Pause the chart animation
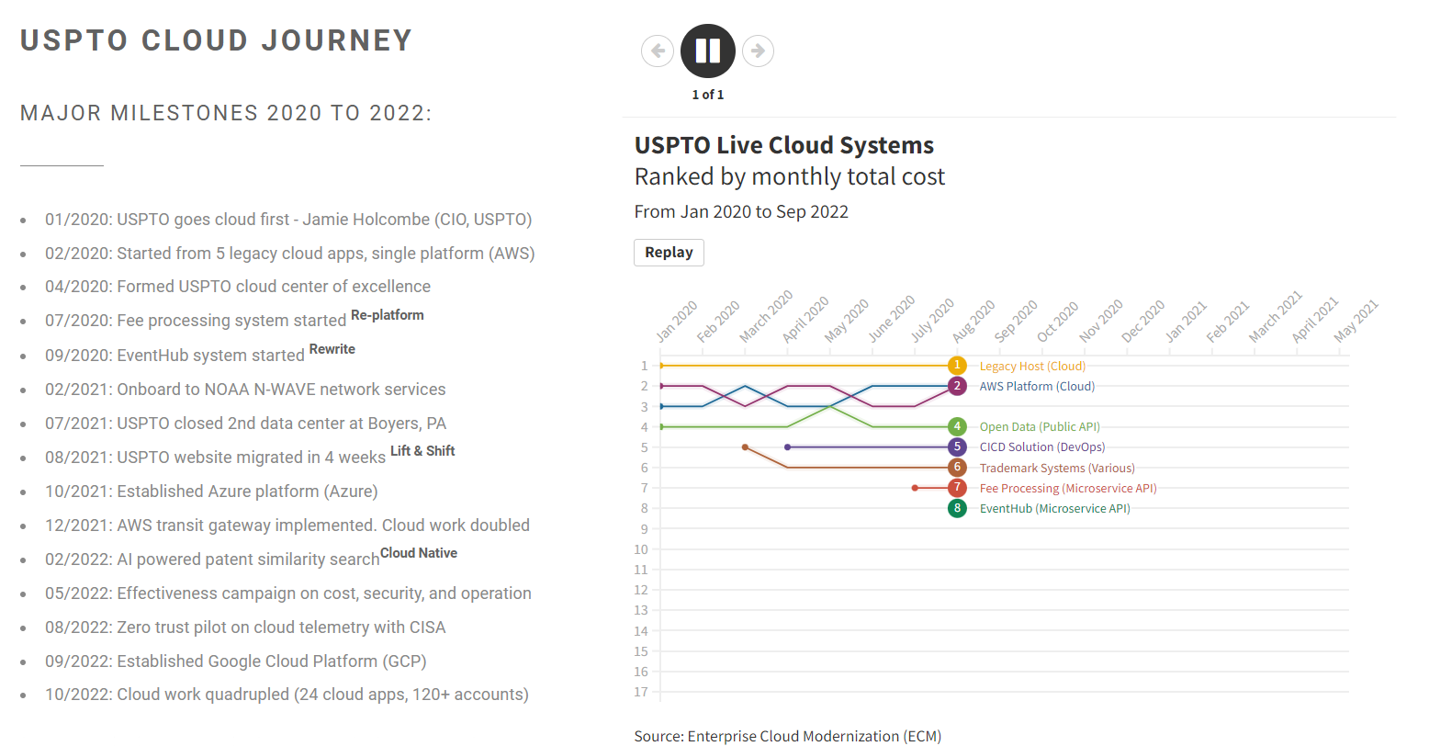The width and height of the screenshot is (1429, 746). [x=707, y=51]
